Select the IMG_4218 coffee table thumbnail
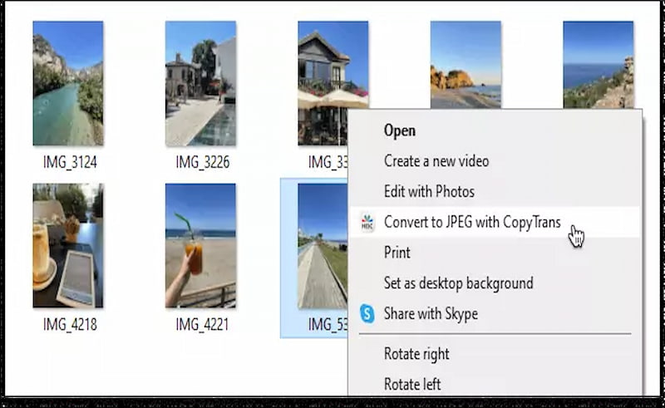 [x=68, y=246]
